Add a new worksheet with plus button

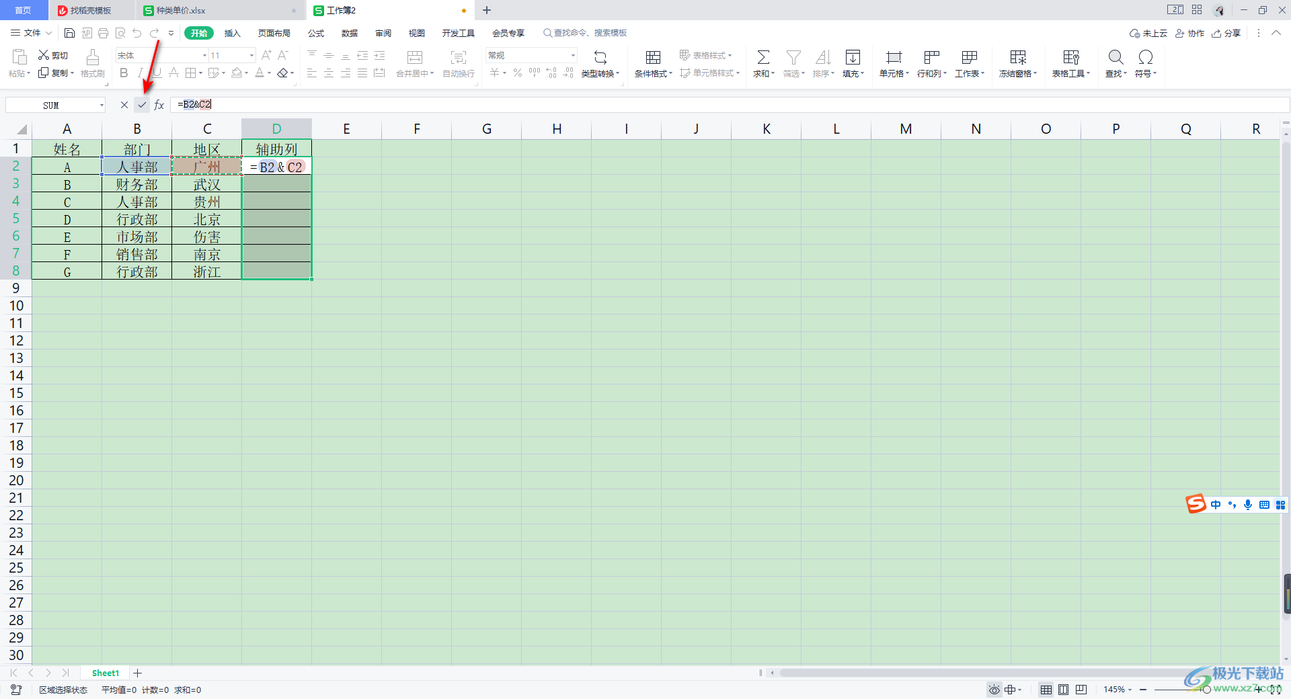coord(138,673)
